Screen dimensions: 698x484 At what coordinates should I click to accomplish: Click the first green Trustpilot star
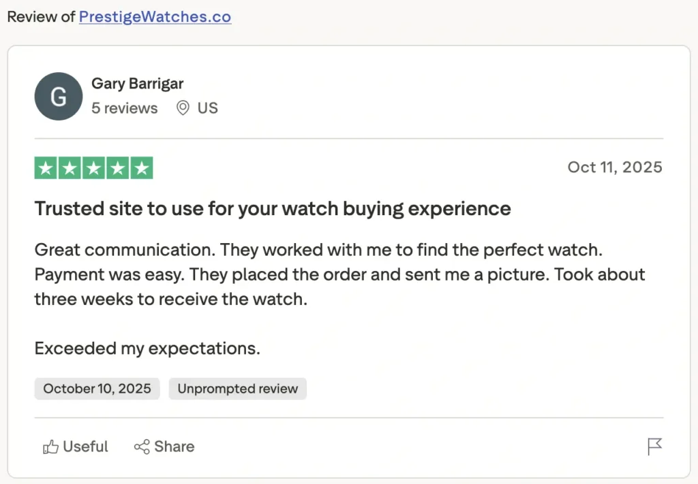pos(46,167)
